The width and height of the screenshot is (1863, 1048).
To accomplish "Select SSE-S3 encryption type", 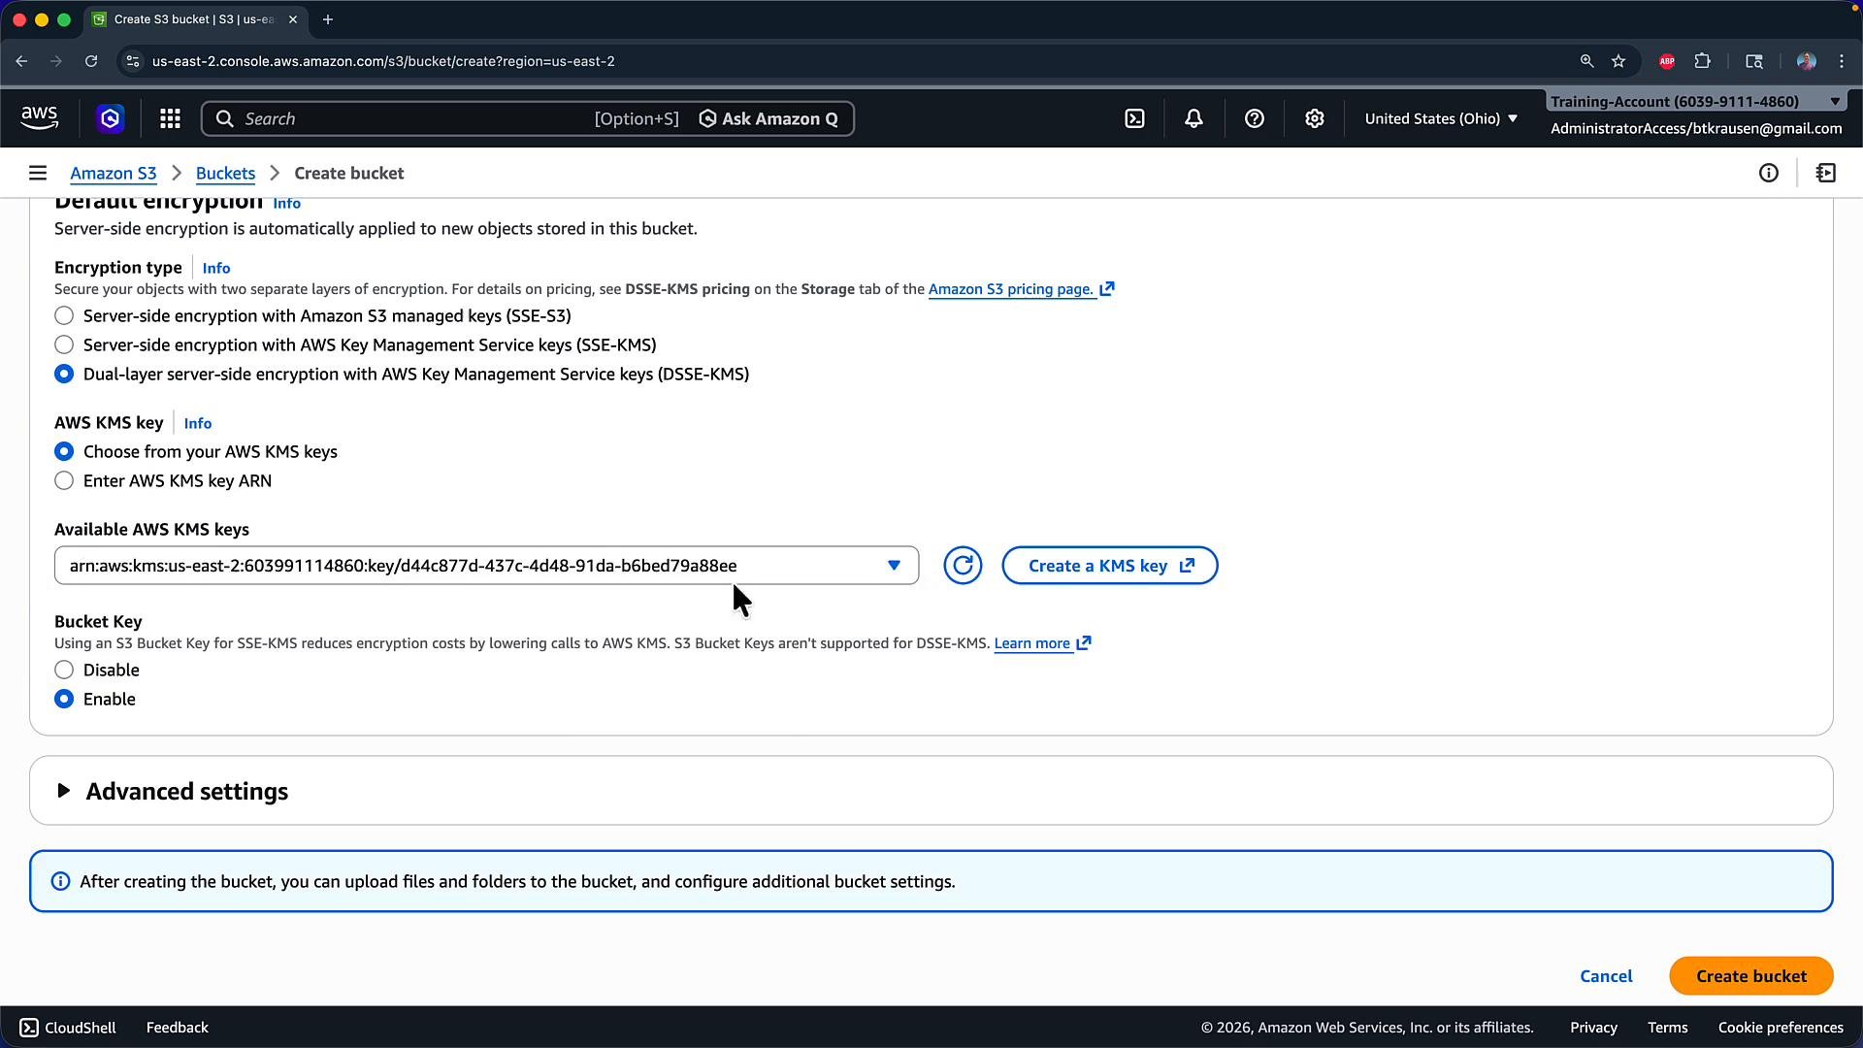I will [x=64, y=315].
